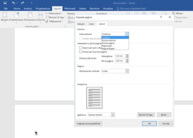Save the document with the floppy icon
193x138 pixels.
point(5,3)
